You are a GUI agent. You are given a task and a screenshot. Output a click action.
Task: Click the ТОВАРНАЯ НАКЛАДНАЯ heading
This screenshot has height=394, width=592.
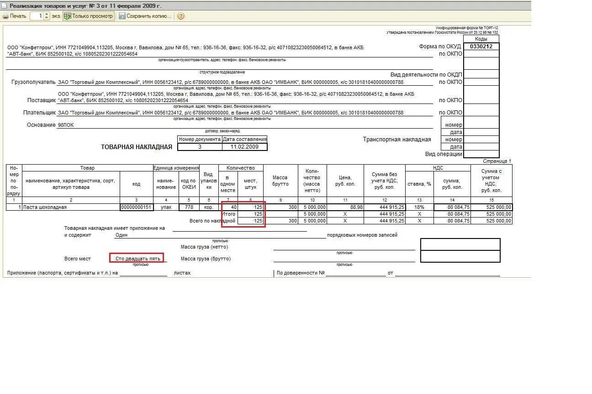pos(137,147)
